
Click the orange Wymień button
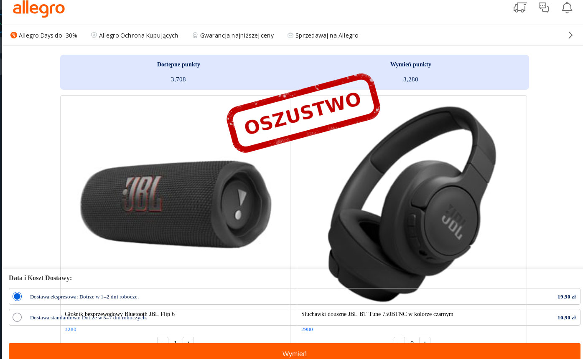coord(295,351)
